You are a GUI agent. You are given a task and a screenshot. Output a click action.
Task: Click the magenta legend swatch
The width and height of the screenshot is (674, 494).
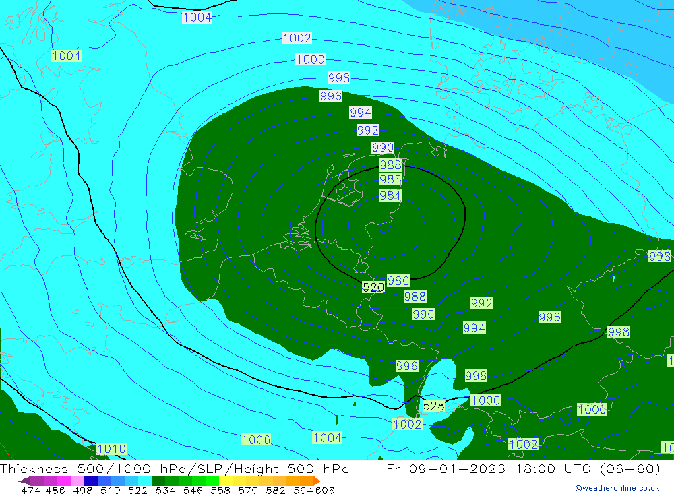[64, 481]
